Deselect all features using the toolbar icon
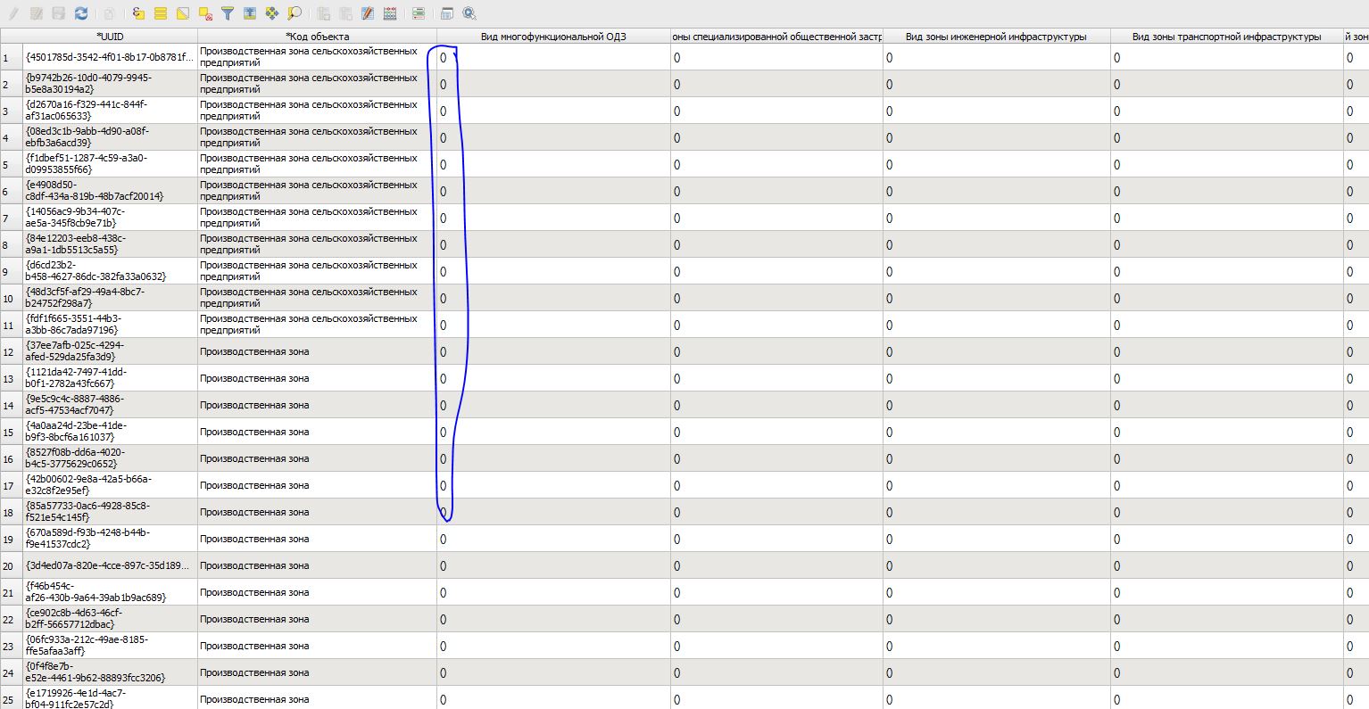The width and height of the screenshot is (1369, 709). click(205, 13)
